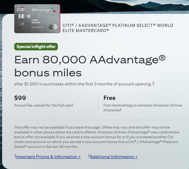
Task: Click the $99 annual fee amount
Action: point(20,98)
